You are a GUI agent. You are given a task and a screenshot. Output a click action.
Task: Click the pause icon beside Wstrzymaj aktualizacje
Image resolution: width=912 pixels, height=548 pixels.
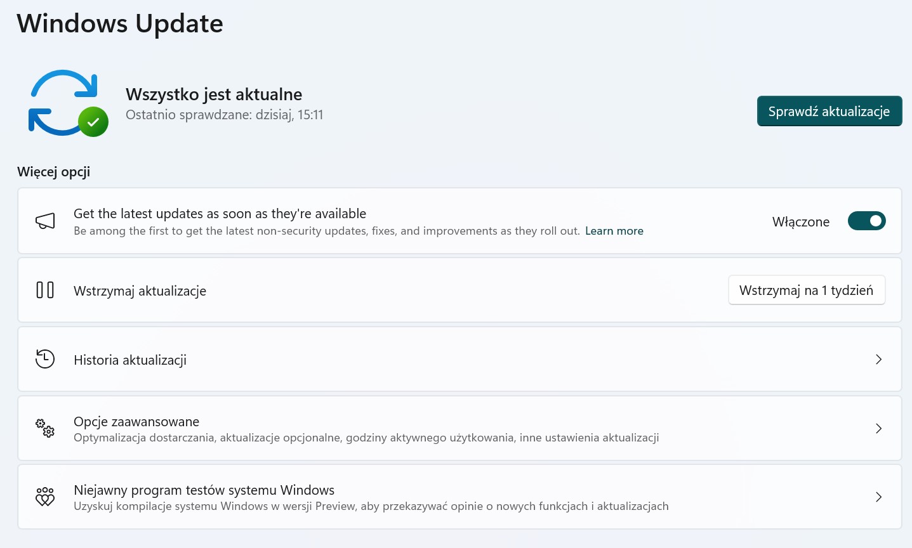pyautogui.click(x=45, y=290)
